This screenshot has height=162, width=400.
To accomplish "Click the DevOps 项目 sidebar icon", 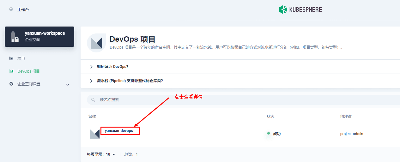I will pos(11,71).
